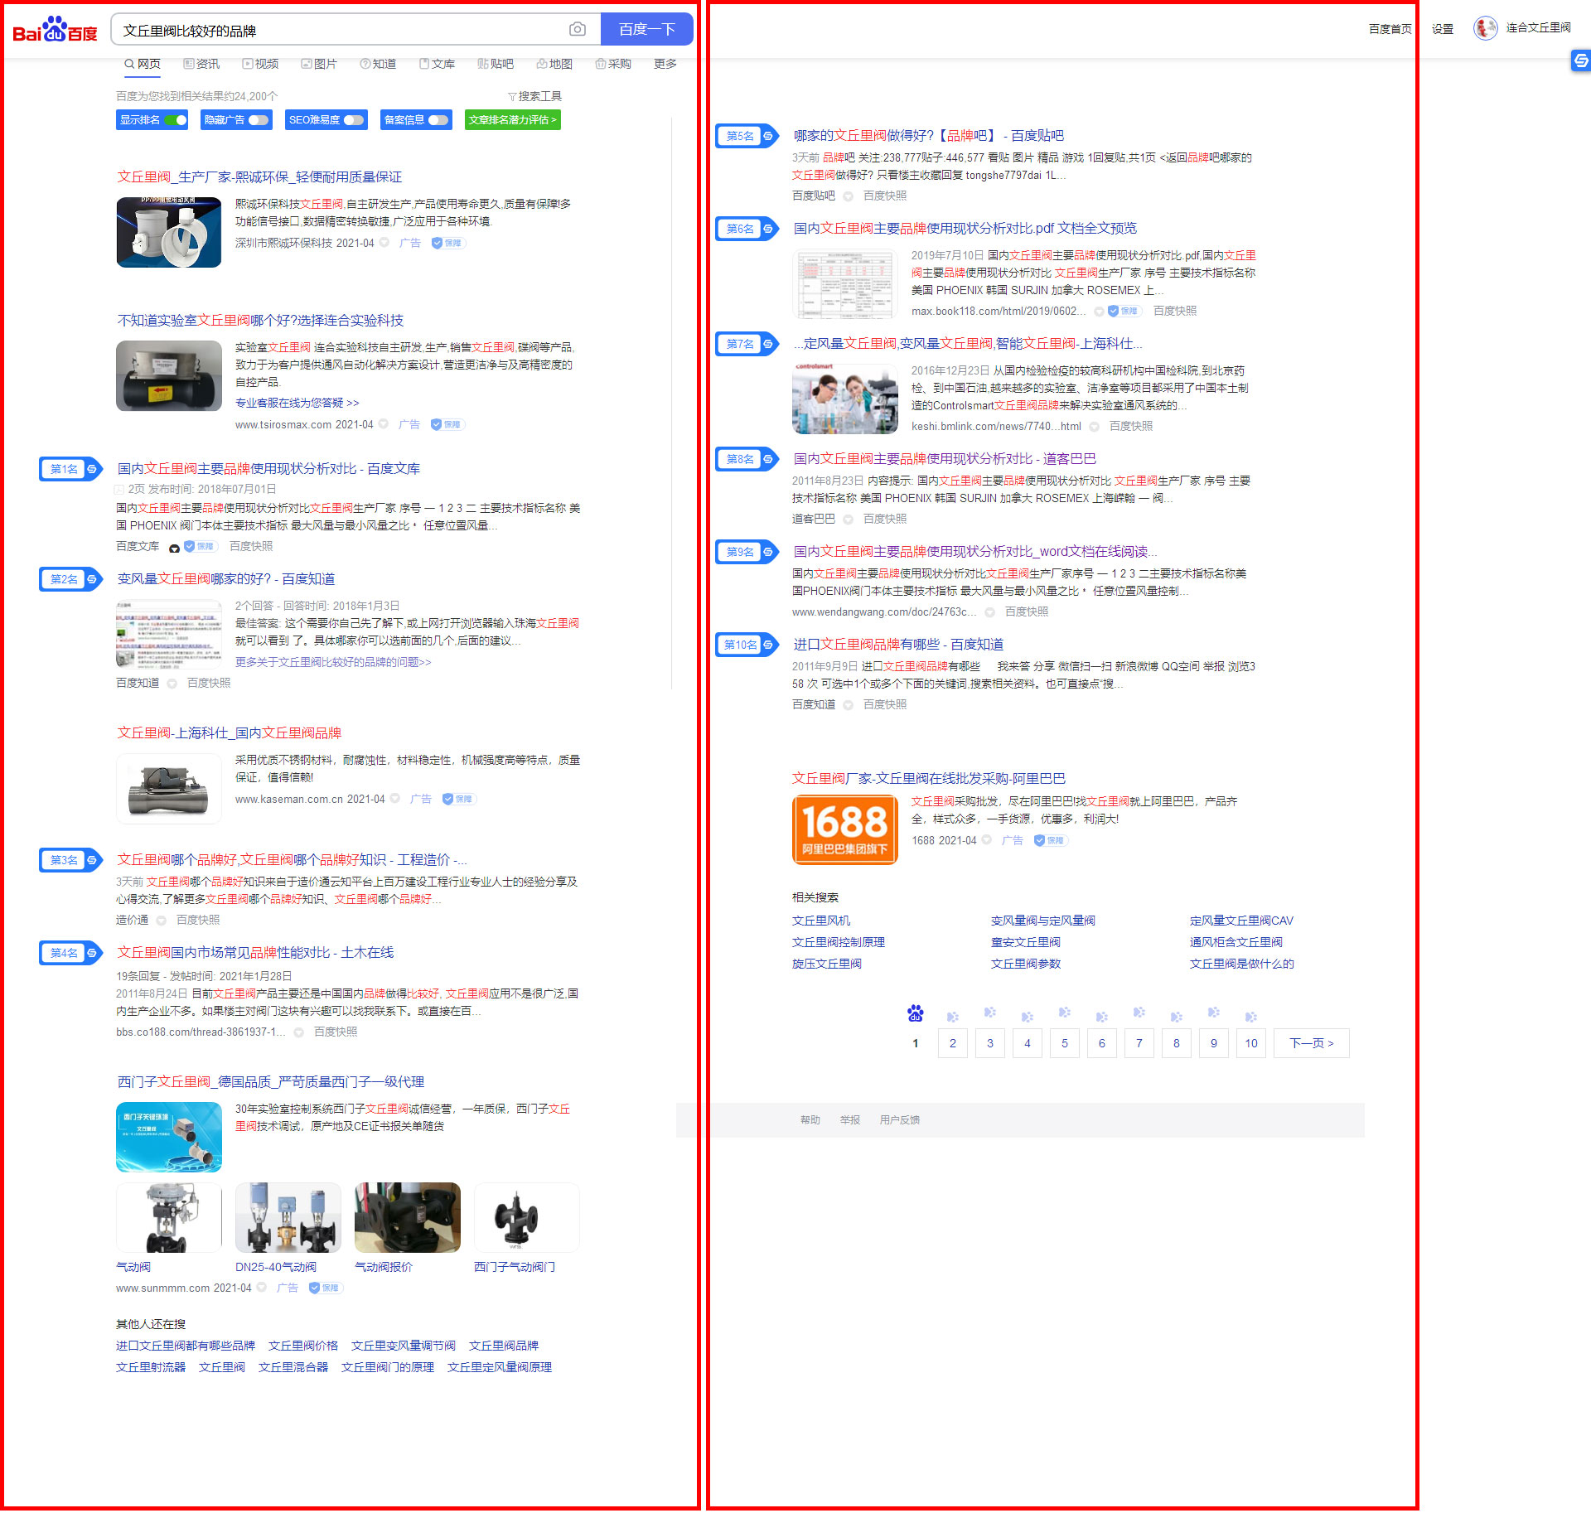1591x1513 pixels.
Task: Open the 连合文丘里阀 user avatar
Action: (x=1485, y=28)
